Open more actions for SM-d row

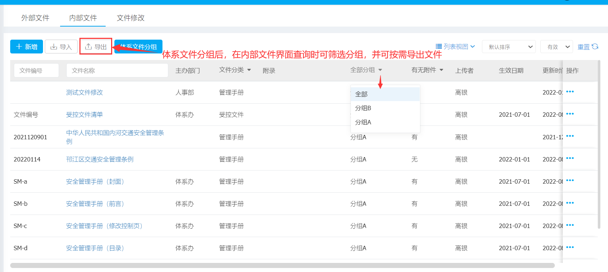pos(570,247)
